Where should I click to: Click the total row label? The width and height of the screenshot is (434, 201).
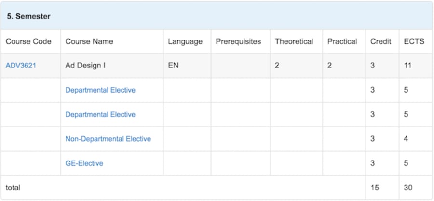pyautogui.click(x=13, y=188)
